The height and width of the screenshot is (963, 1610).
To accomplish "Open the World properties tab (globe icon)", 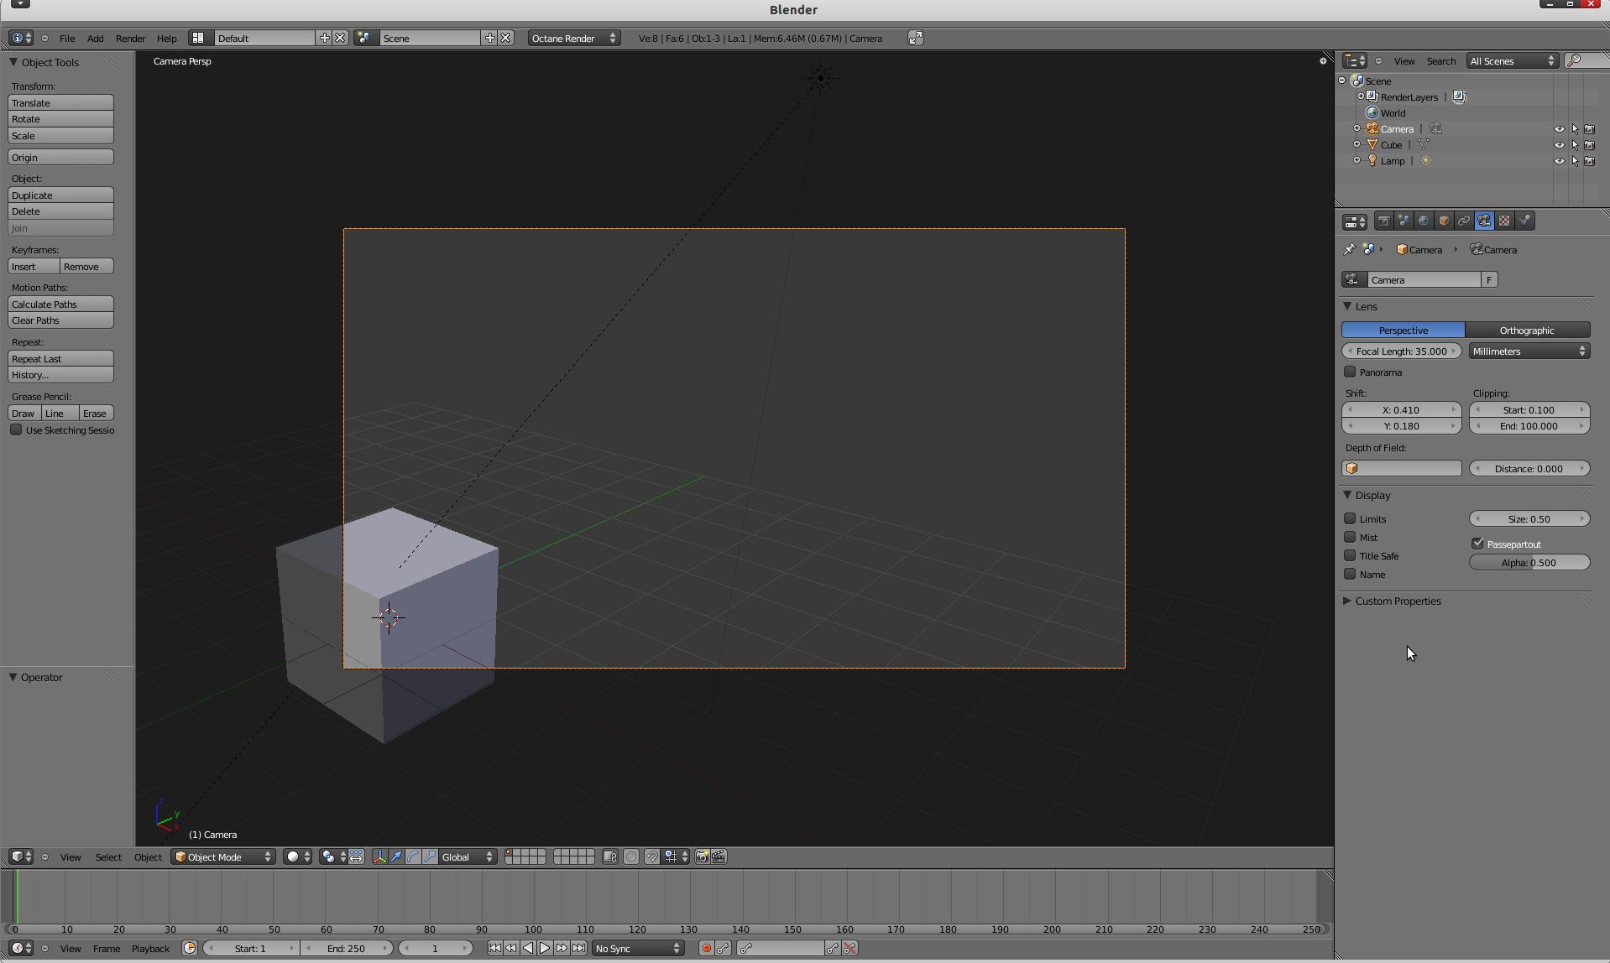I will 1424,221.
